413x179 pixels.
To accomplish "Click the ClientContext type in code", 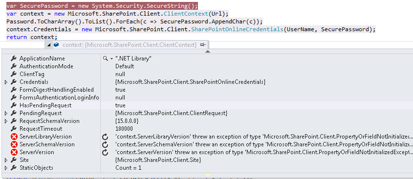I will (x=186, y=14).
